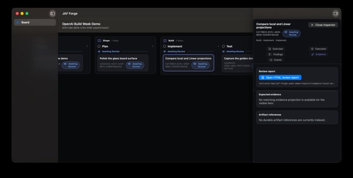The height and width of the screenshot is (178, 353).
Task: Click Awaiting Review badge on the leftmost demo card
Action: [x=71, y=65]
